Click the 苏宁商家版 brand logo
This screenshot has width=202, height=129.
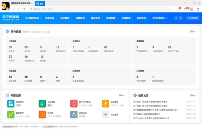[11, 18]
